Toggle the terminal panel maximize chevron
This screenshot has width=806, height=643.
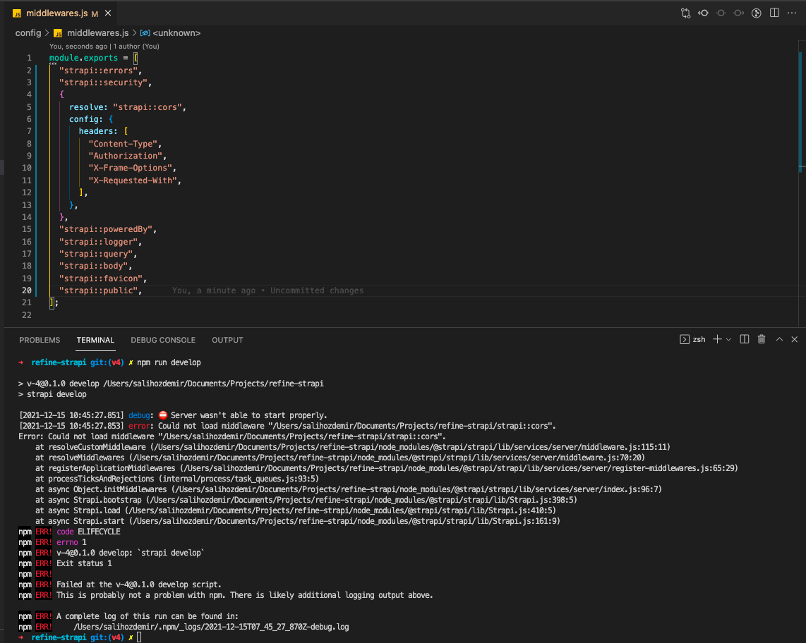point(779,339)
